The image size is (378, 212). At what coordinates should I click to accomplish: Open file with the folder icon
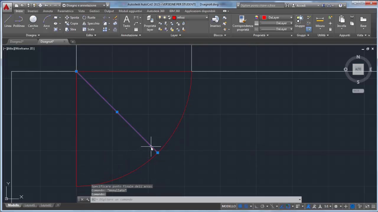22,5
